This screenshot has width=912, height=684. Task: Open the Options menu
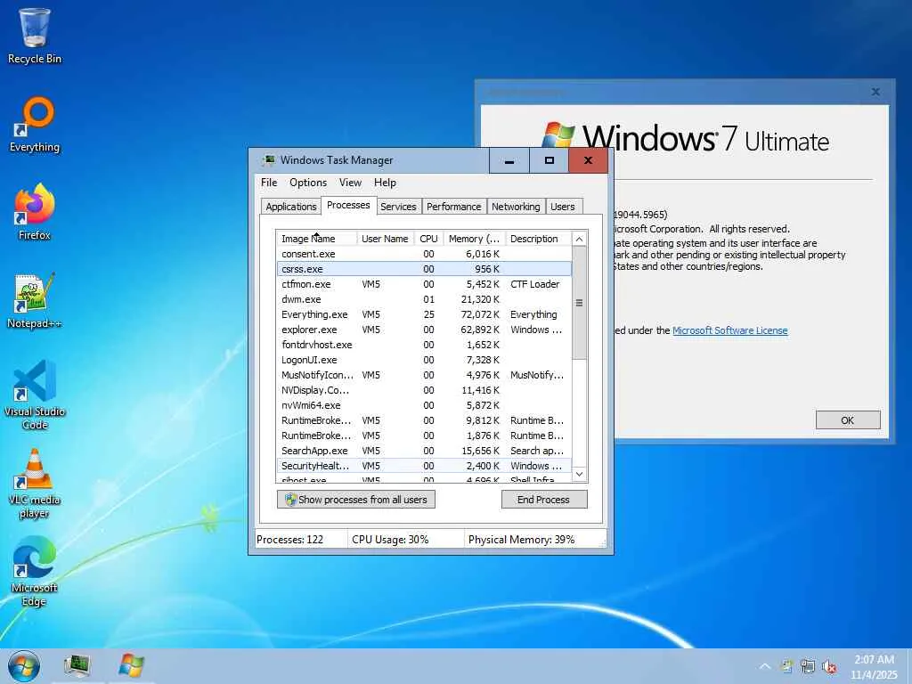point(308,183)
